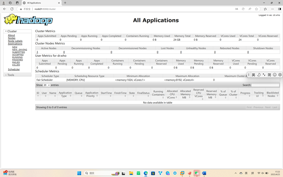Open the Scheduler link in sidebar

[x=14, y=69]
